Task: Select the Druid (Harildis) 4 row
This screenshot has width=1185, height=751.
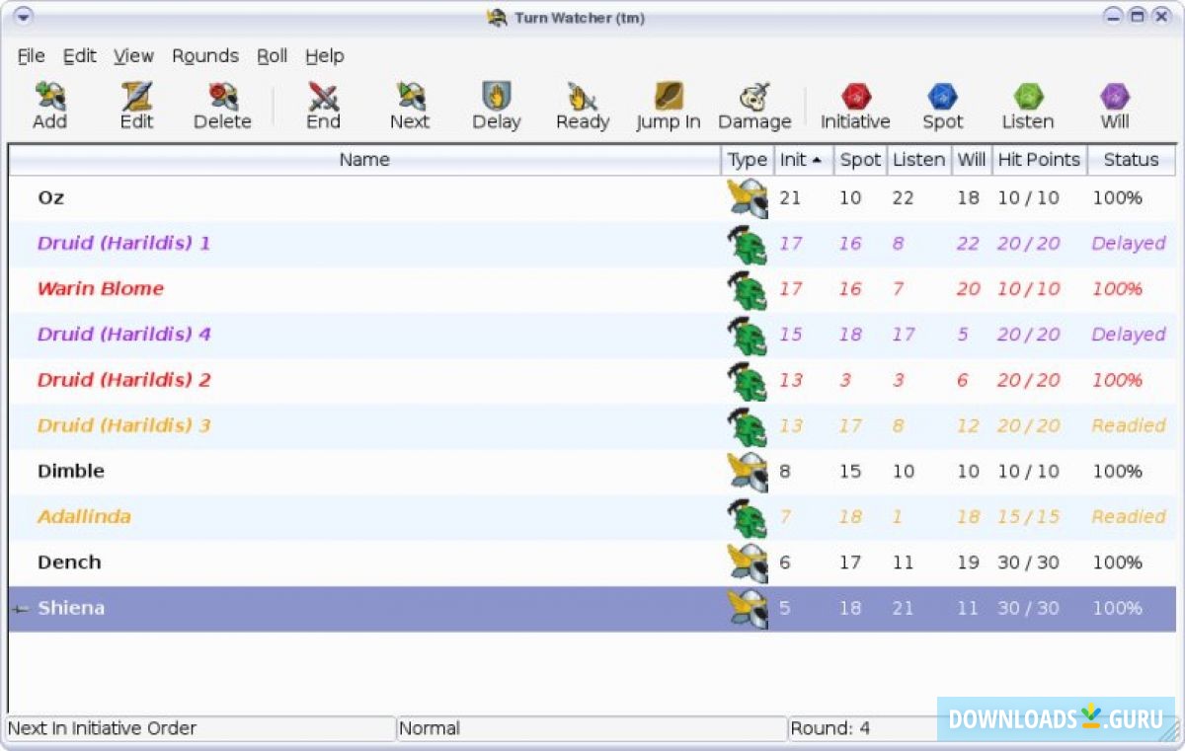Action: coord(592,335)
